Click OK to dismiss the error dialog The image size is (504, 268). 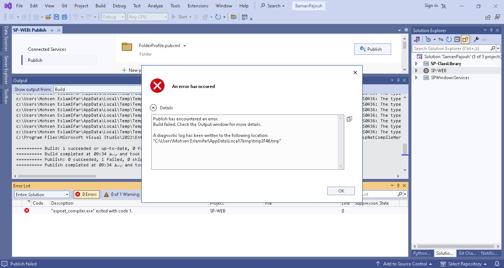(x=341, y=191)
